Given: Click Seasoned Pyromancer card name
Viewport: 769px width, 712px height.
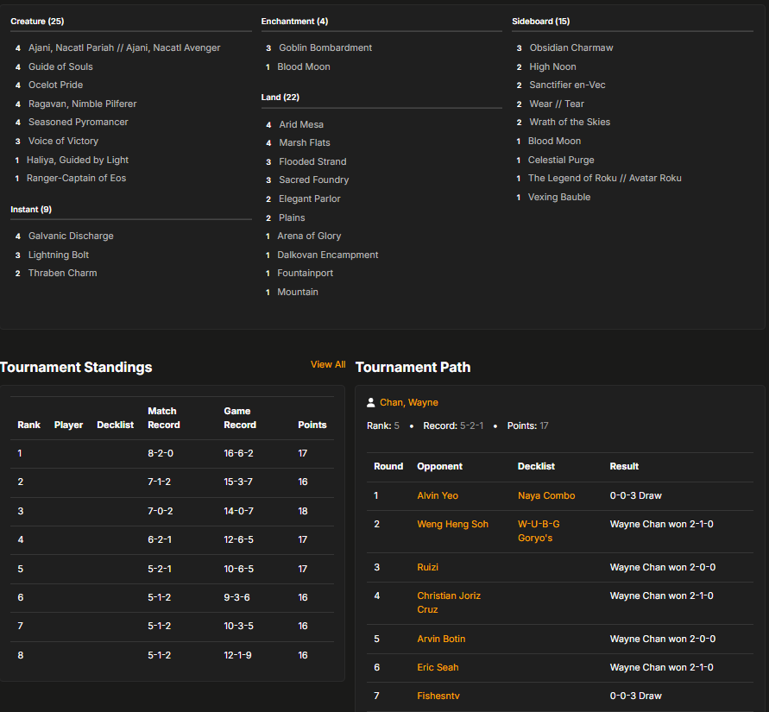Looking at the screenshot, I should coord(78,122).
